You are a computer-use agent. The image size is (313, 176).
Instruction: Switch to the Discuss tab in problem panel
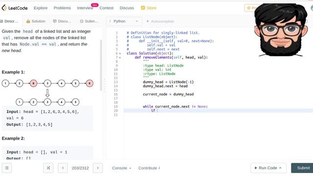[x=62, y=21]
